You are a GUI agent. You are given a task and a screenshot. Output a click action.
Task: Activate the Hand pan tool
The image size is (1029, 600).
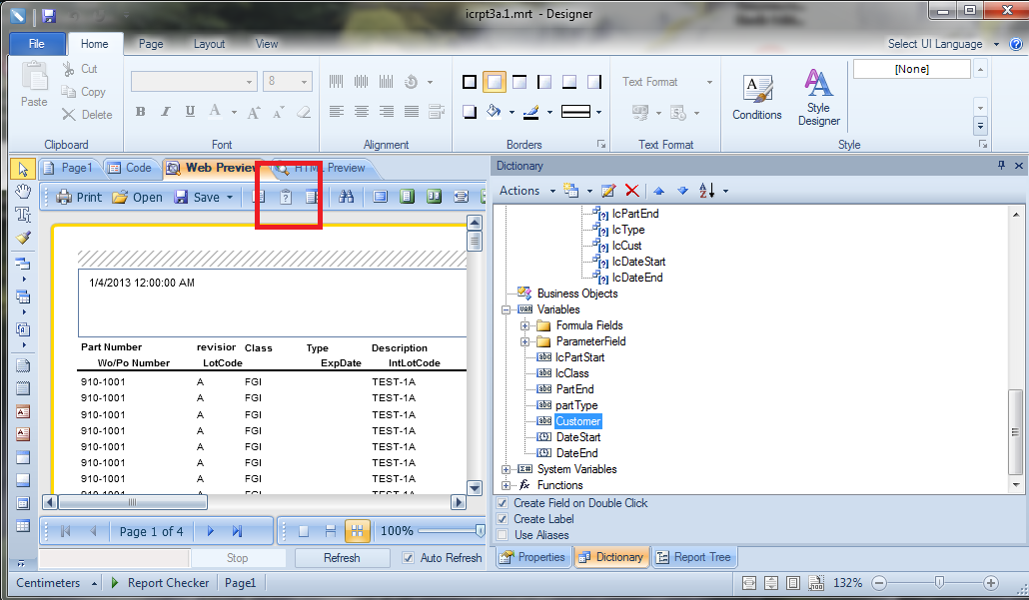point(23,192)
